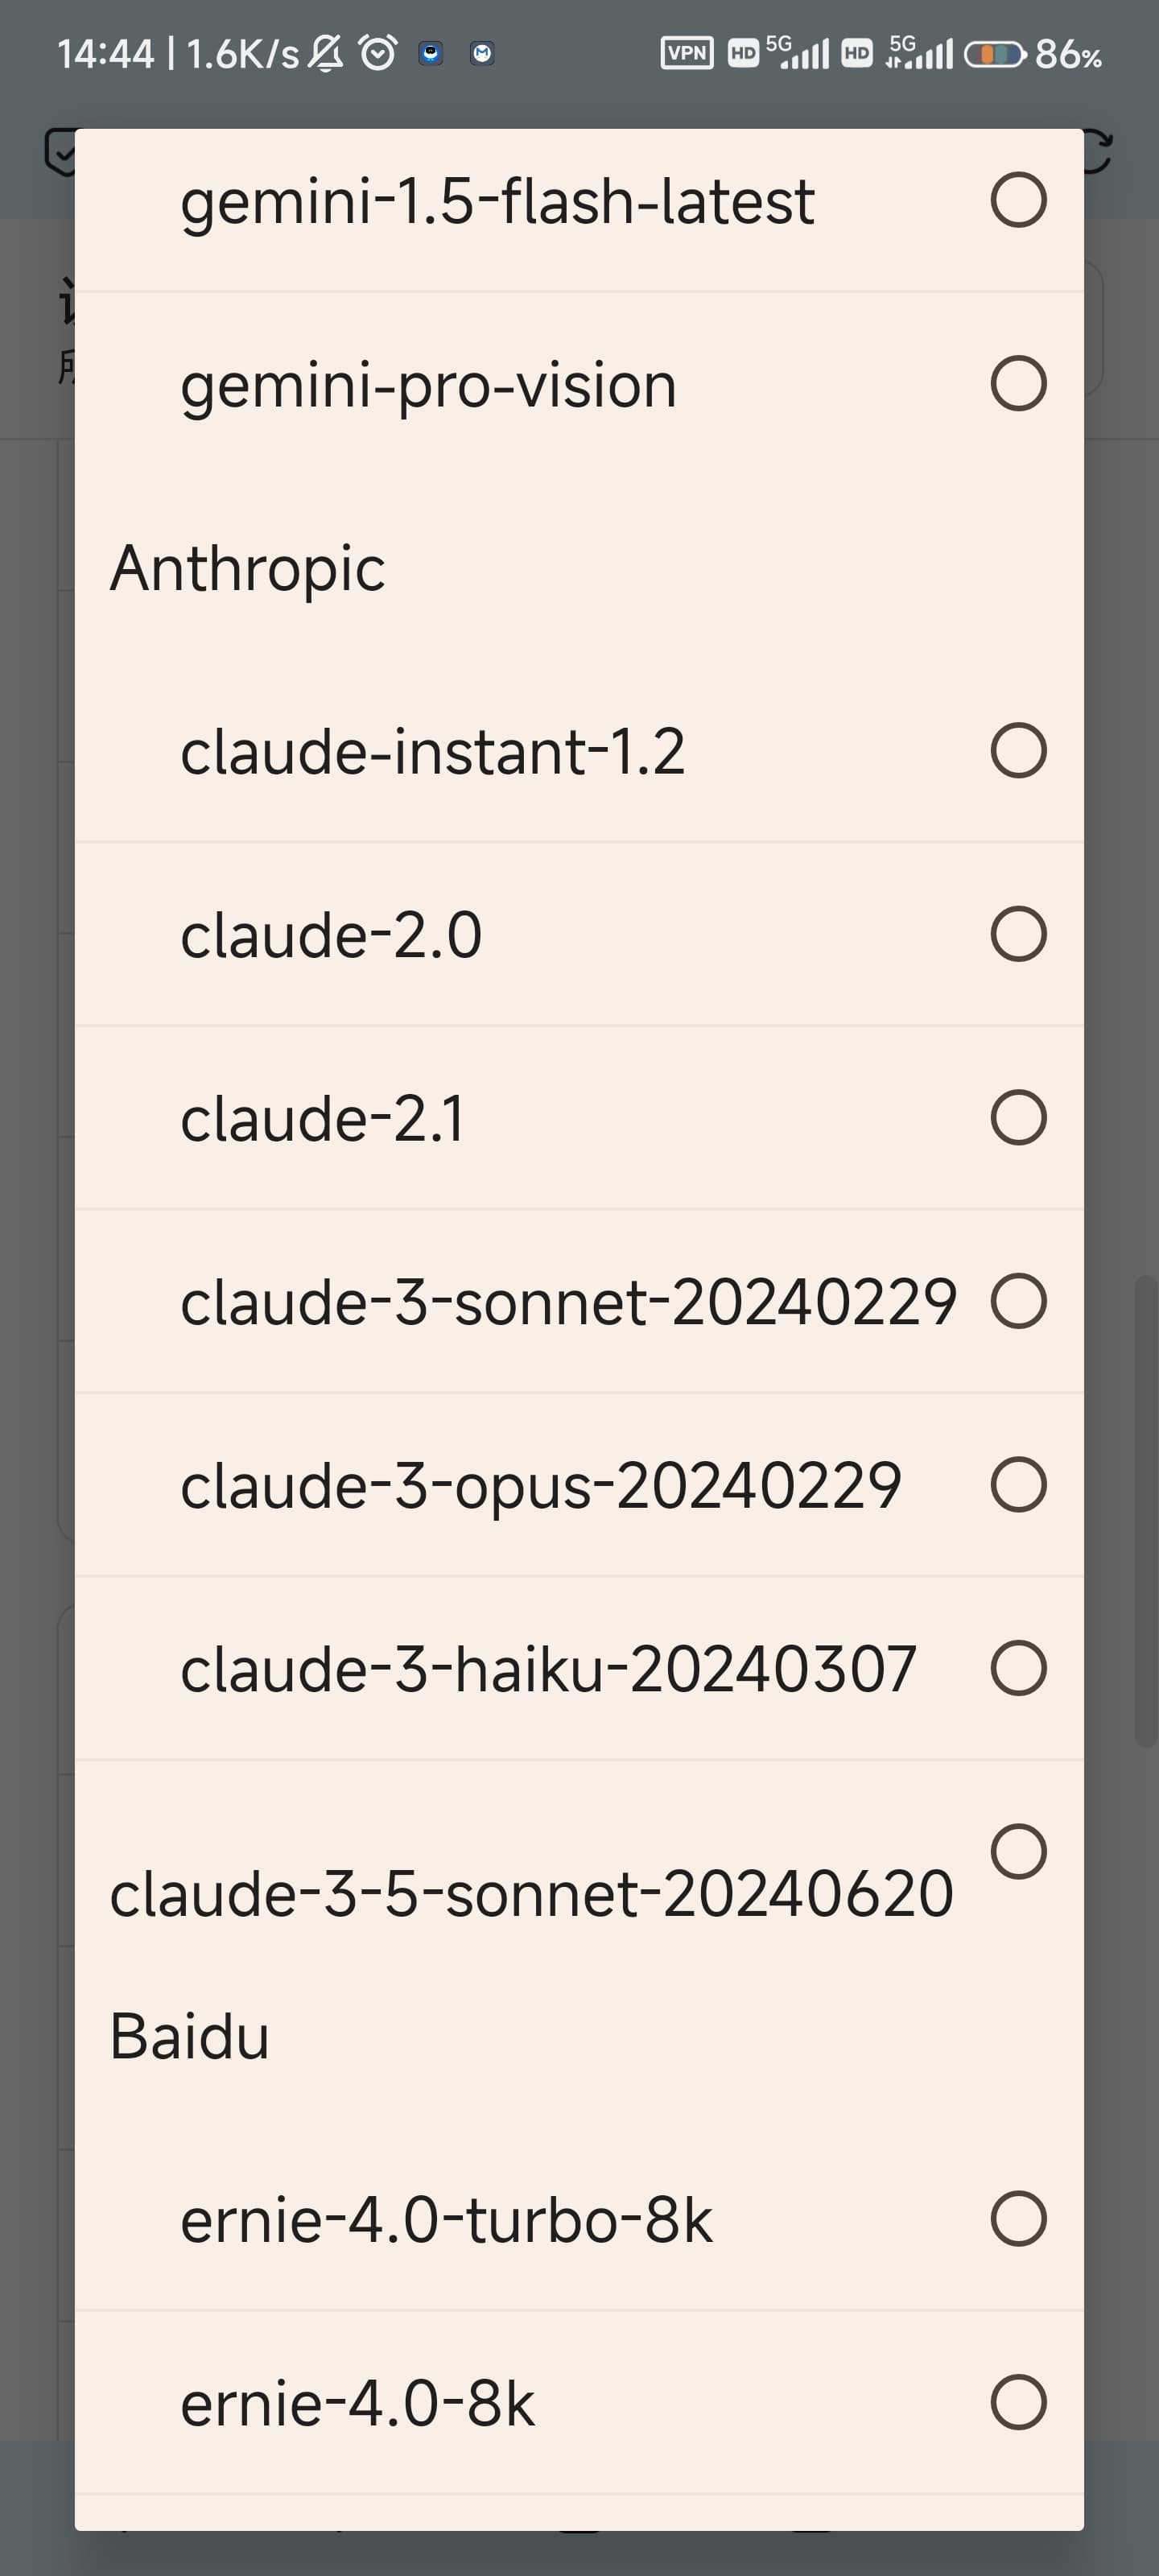Select the claude-2.1 radio button

point(1018,1117)
